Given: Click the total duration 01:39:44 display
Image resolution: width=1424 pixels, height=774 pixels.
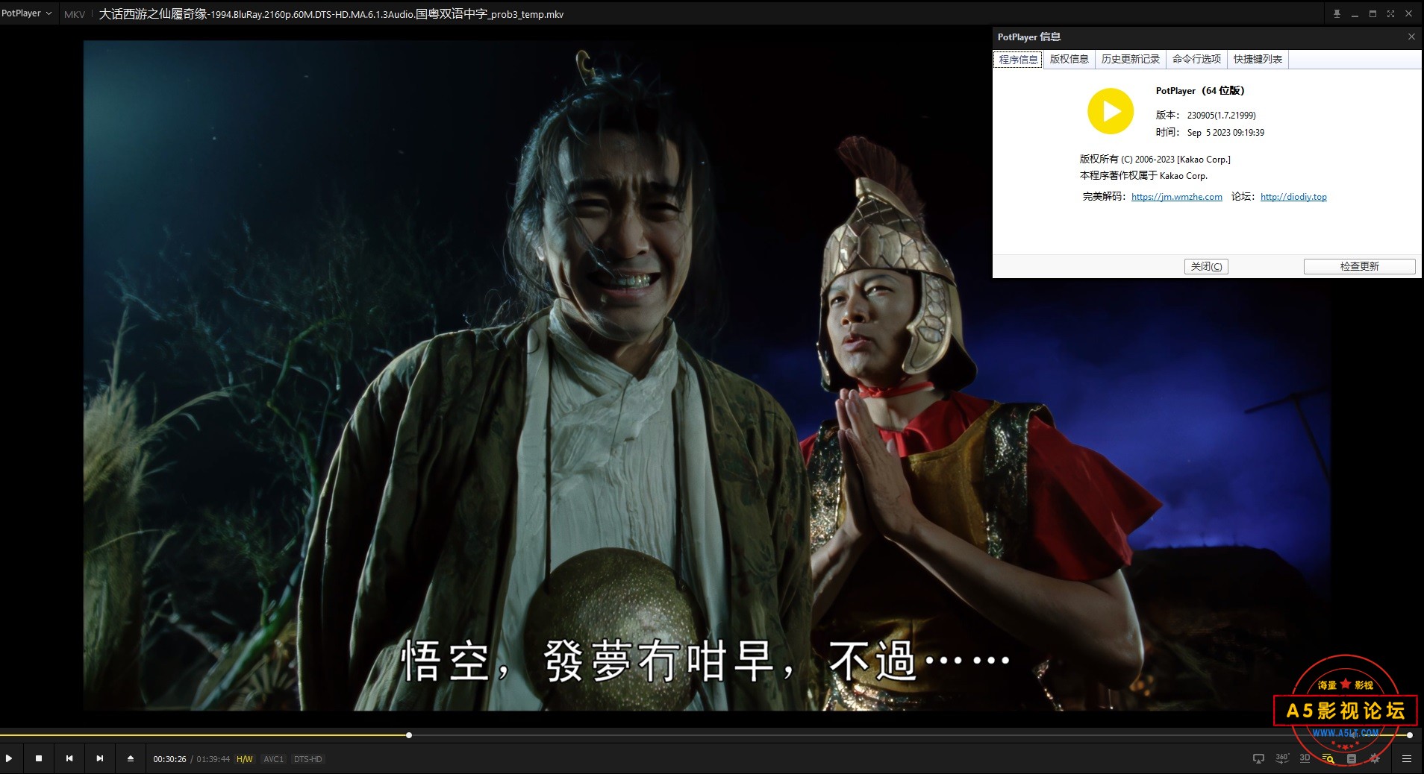Looking at the screenshot, I should [213, 759].
